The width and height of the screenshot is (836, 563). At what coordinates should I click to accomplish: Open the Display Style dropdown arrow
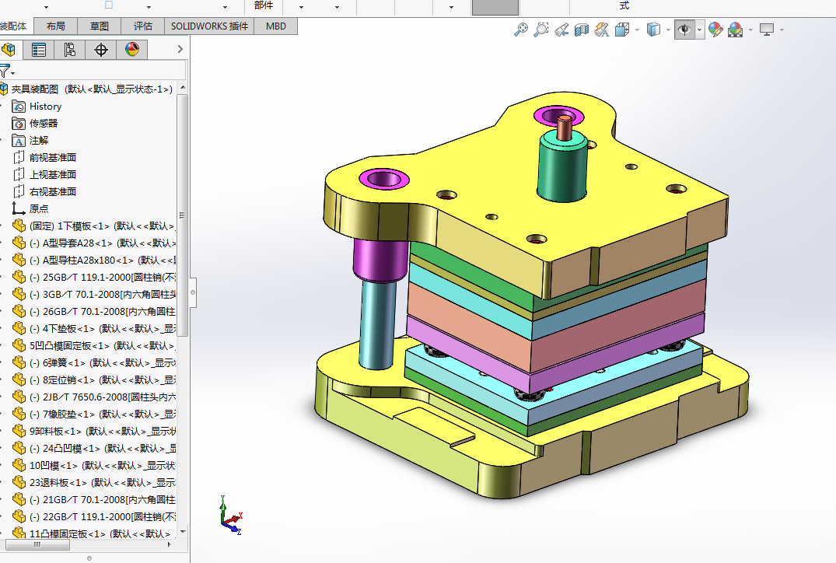[669, 30]
